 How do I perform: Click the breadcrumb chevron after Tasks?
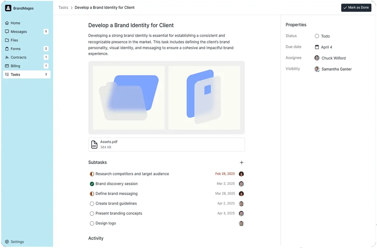pos(71,8)
